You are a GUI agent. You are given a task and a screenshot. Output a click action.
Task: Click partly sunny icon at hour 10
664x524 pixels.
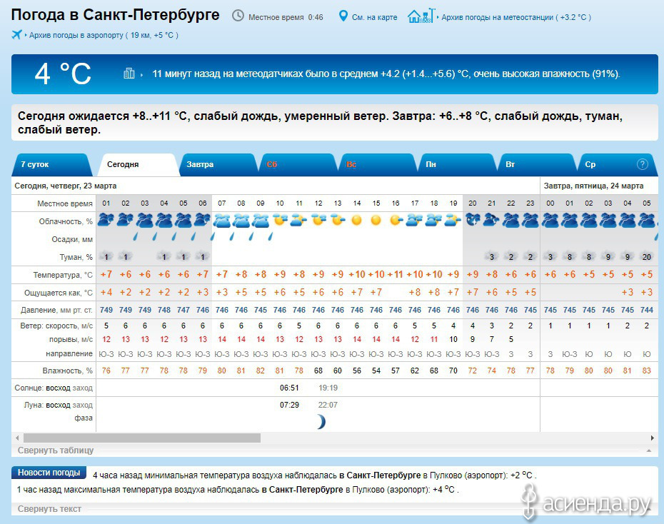(x=280, y=220)
